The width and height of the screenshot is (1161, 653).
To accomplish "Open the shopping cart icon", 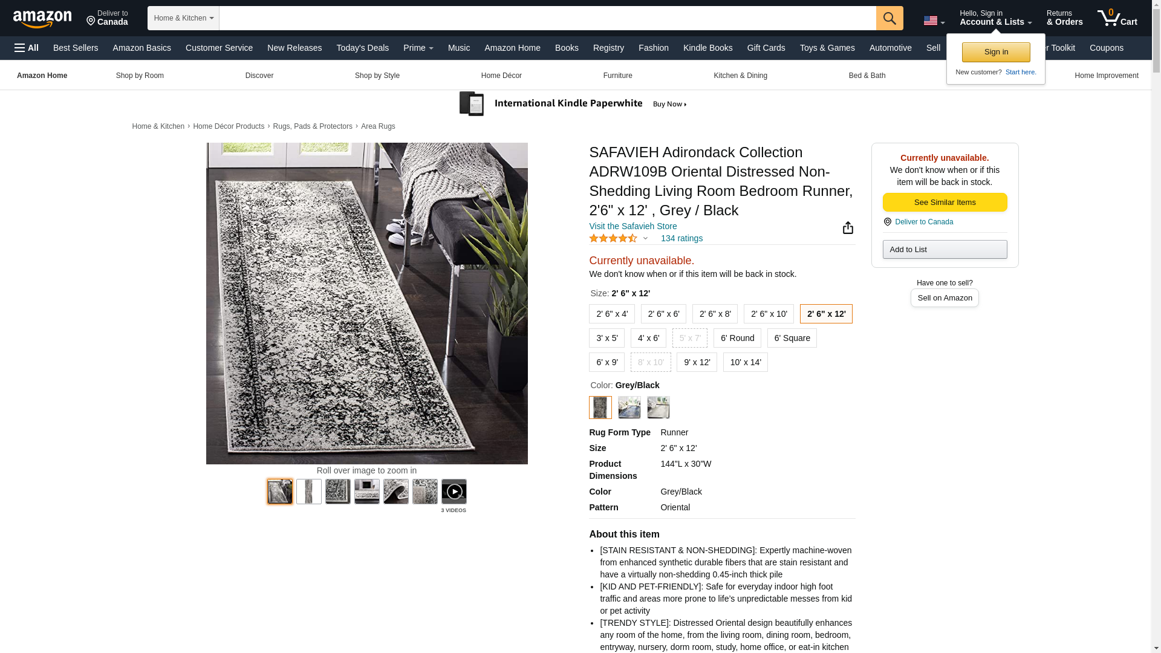I will click(1117, 18).
